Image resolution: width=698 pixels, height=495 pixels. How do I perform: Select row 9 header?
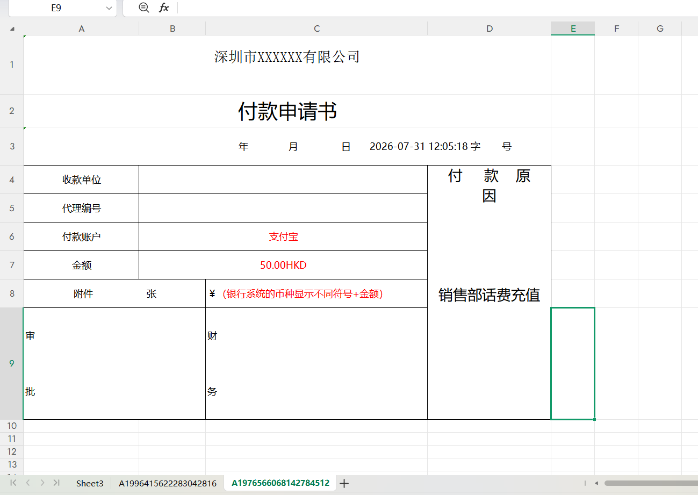12,363
